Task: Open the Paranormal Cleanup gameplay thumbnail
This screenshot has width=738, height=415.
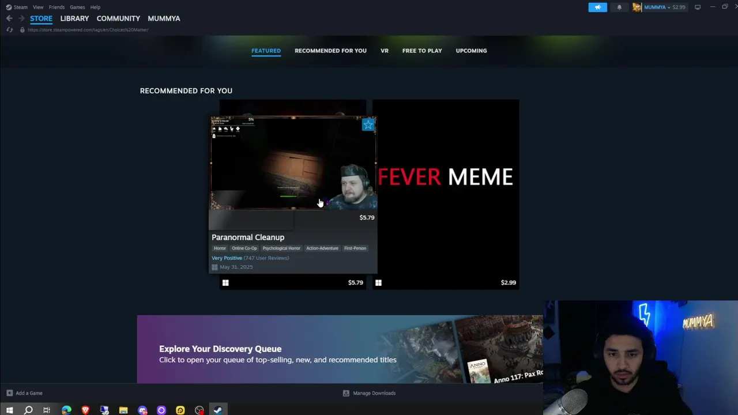Action: click(293, 164)
